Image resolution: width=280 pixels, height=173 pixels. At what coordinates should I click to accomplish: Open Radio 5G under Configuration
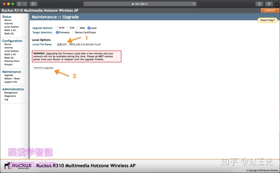[x=9, y=58]
